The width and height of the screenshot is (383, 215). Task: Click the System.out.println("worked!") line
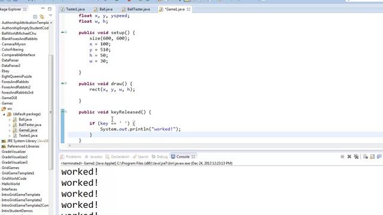[141, 129]
